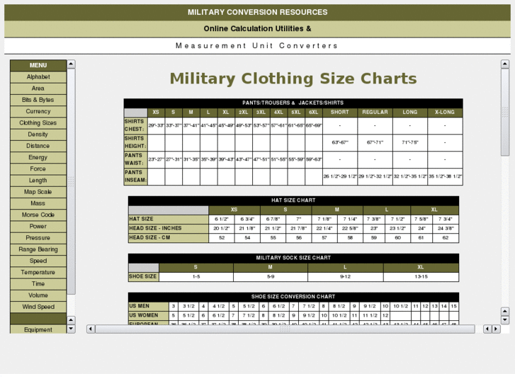Screen dimensions: 515x386
Task: Open the Range Bearing calculator
Action: 38,249
